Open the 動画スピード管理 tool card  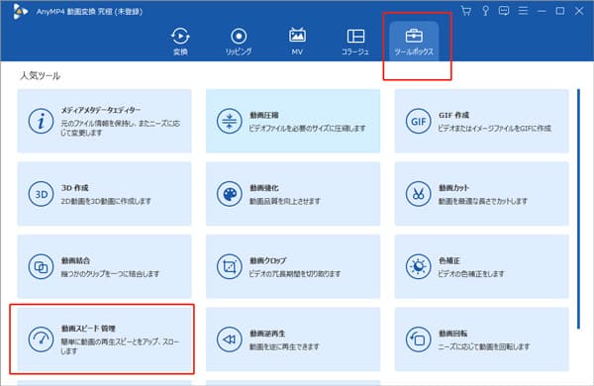pyautogui.click(x=105, y=339)
